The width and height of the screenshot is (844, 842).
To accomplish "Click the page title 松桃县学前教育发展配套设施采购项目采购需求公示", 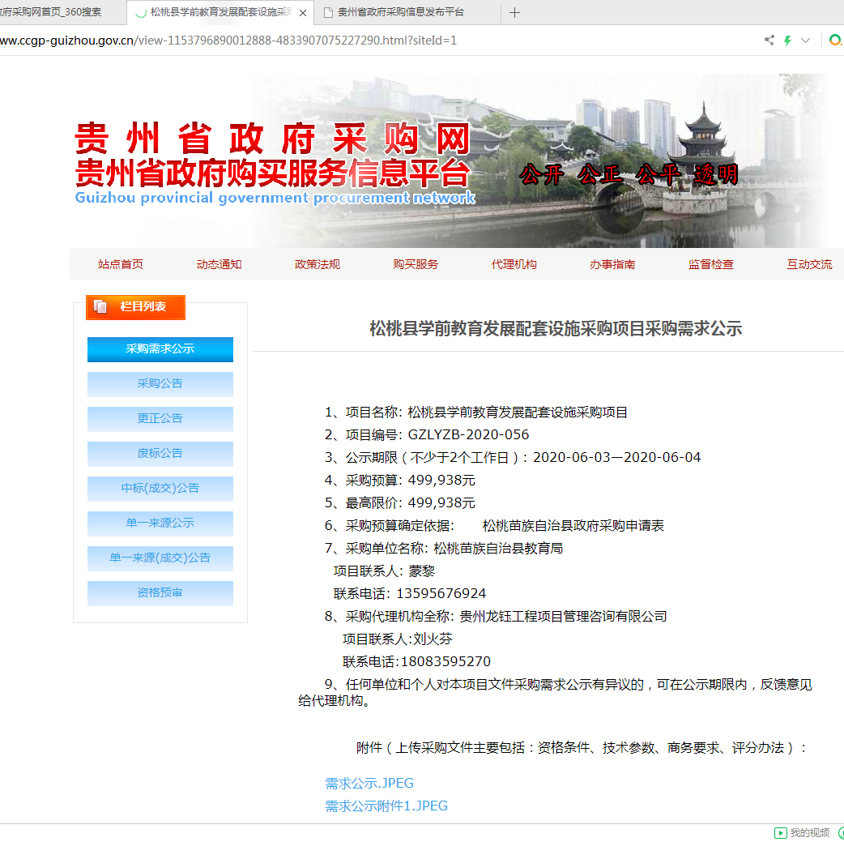I will click(556, 328).
